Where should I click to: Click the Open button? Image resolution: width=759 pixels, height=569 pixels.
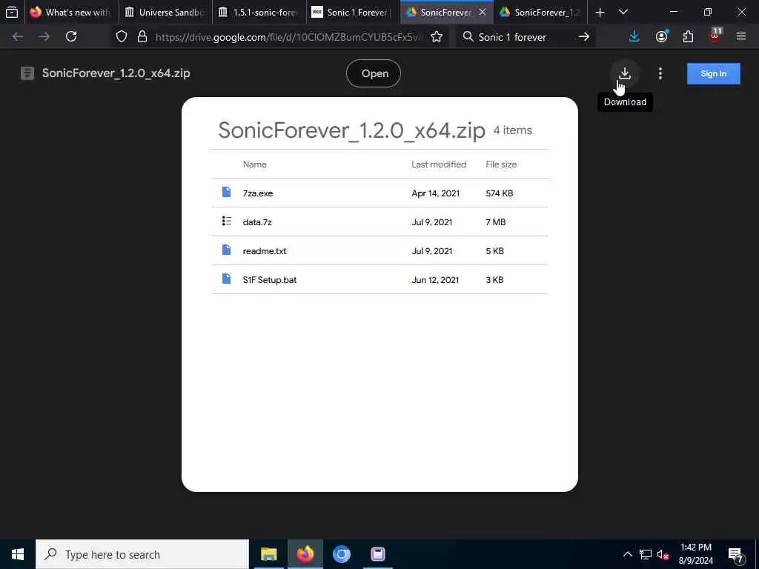pyautogui.click(x=374, y=73)
